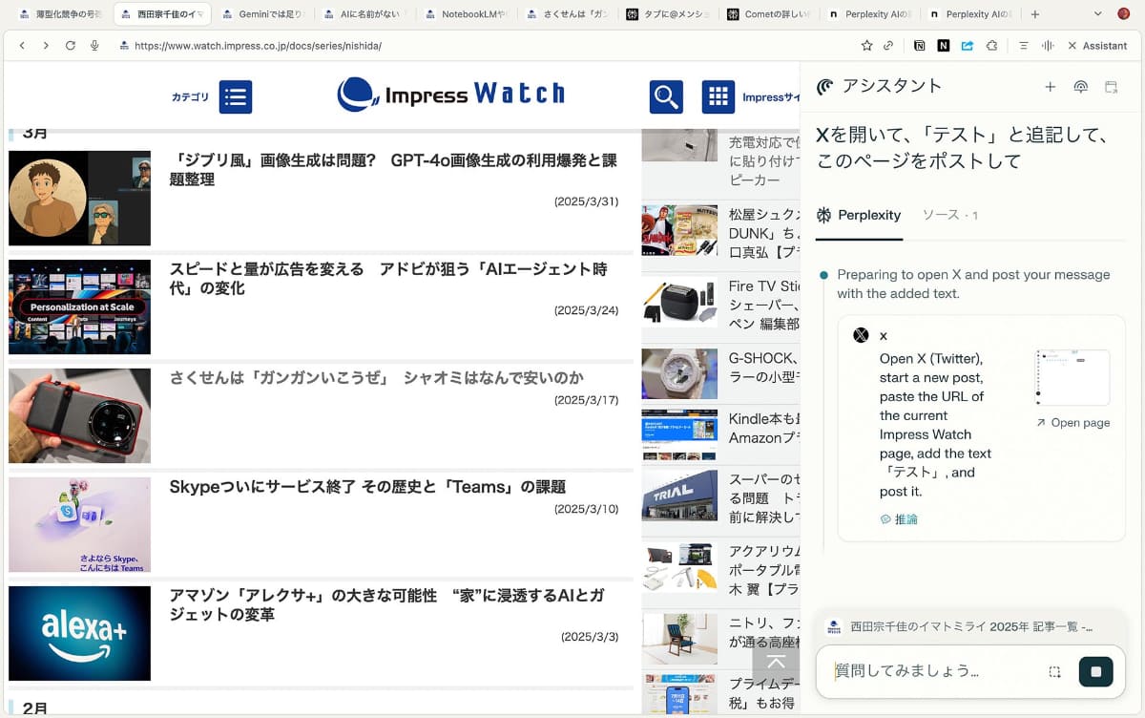Image resolution: width=1145 pixels, height=718 pixels.
Task: Switch to the 薄型化競争 browser tab
Action: click(59, 14)
